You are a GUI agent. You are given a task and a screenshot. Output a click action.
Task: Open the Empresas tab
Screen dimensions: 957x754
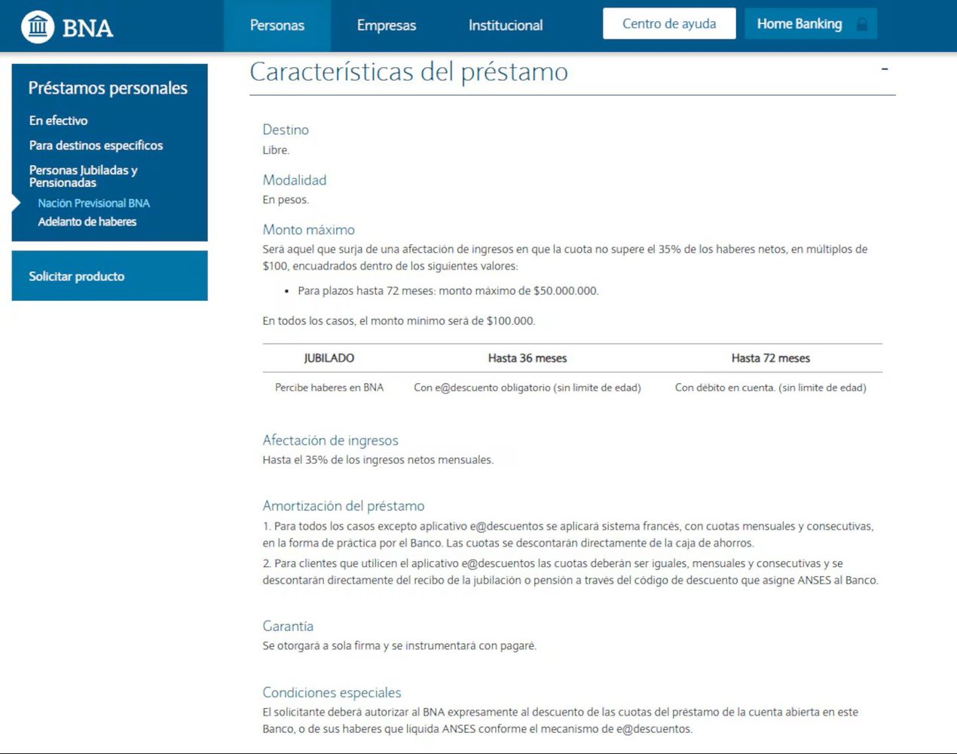click(x=387, y=26)
